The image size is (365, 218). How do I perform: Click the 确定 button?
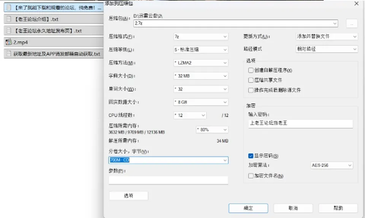pyautogui.click(x=248, y=208)
